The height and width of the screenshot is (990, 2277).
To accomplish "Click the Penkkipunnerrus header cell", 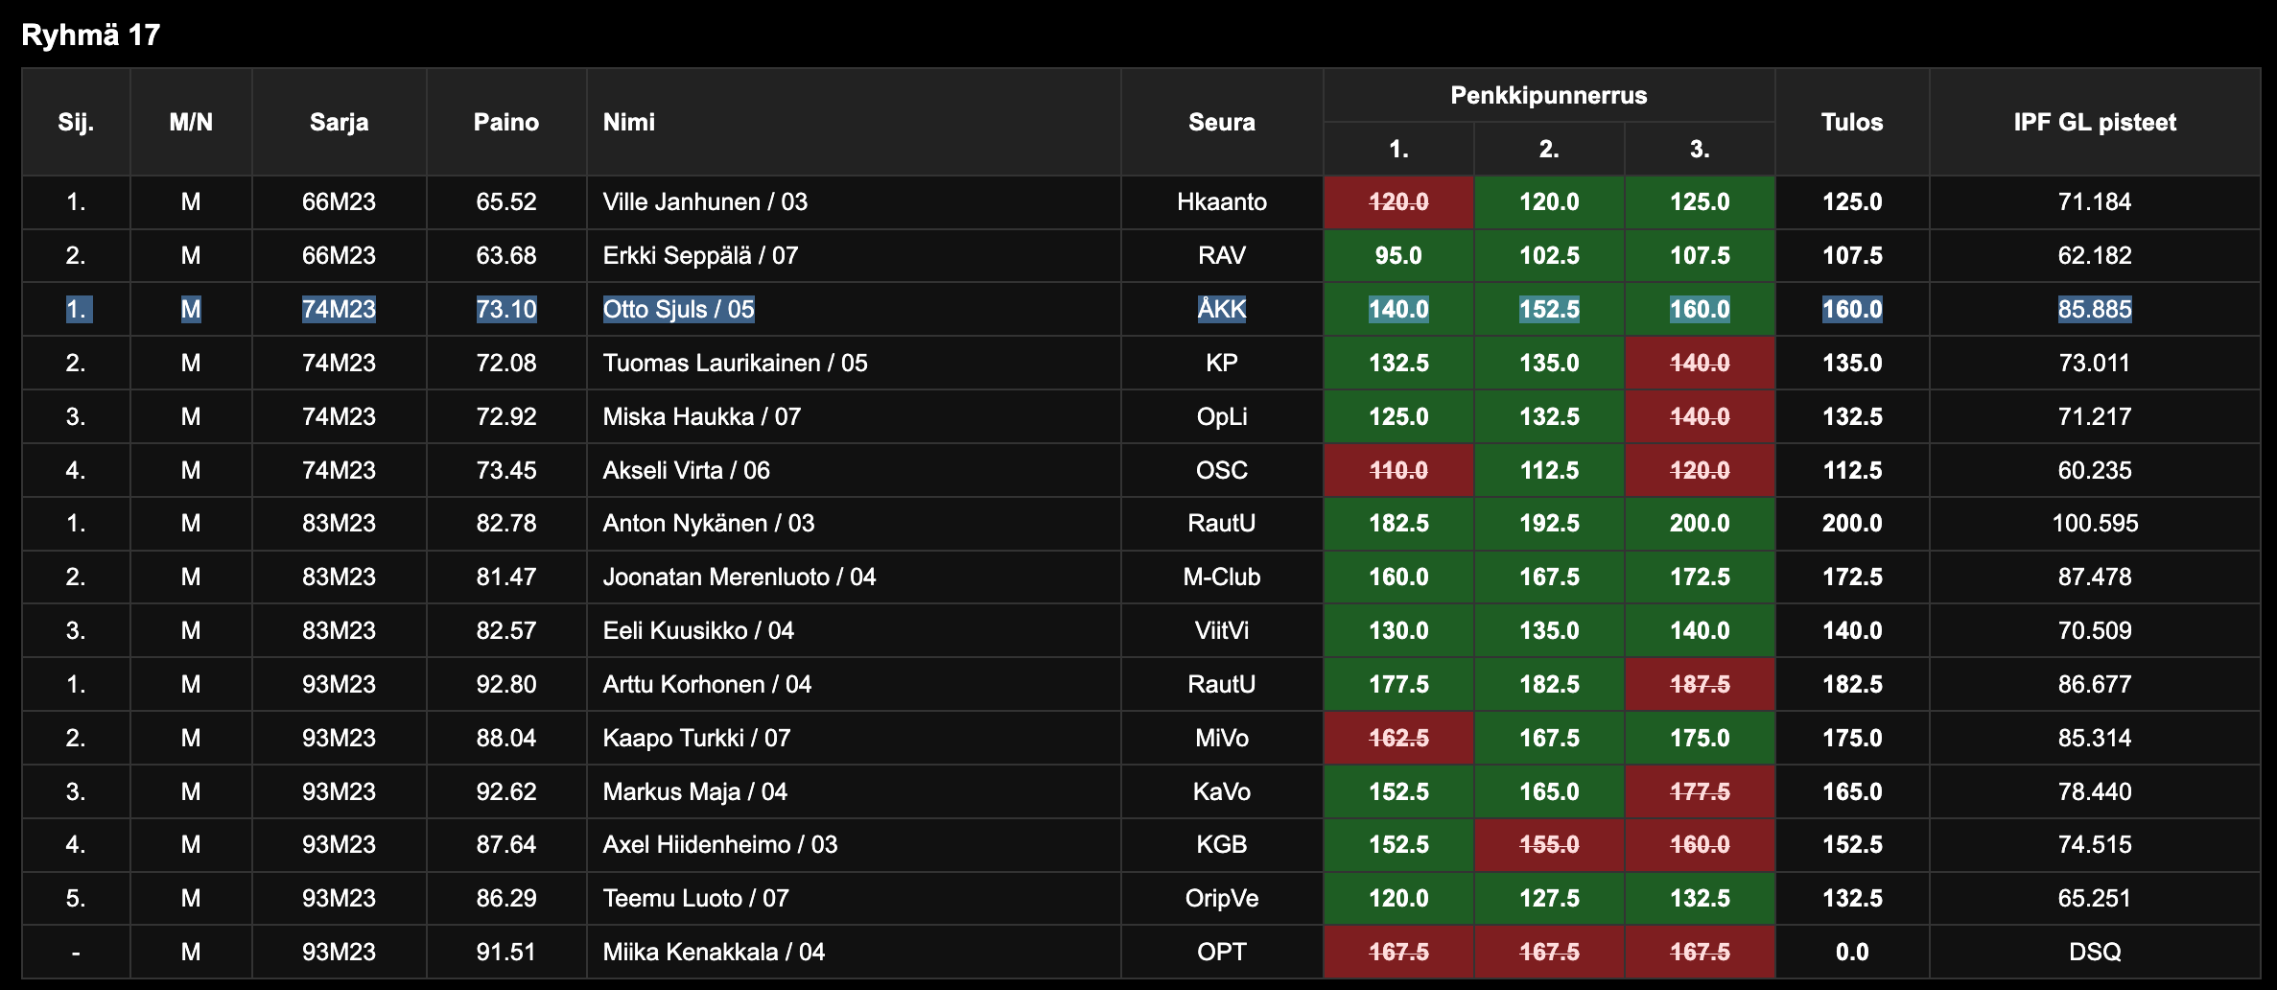I will coord(1548,95).
